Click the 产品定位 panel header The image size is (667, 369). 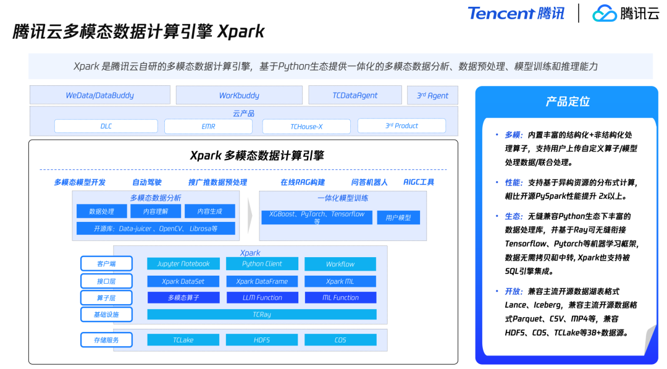click(568, 102)
